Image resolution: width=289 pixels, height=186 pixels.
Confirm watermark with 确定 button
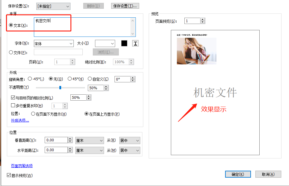point(238,174)
